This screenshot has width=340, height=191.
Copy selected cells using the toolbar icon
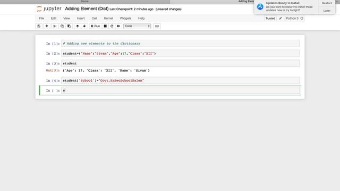click(62, 26)
